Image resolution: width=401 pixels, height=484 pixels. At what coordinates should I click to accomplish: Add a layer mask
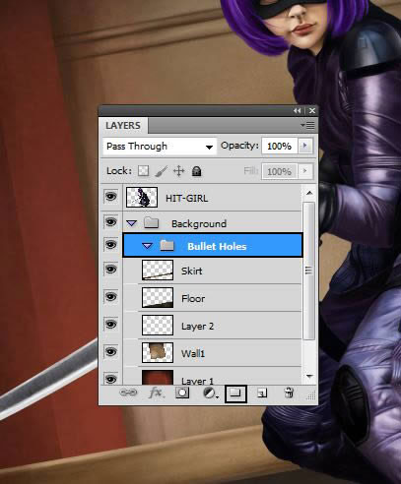click(182, 393)
